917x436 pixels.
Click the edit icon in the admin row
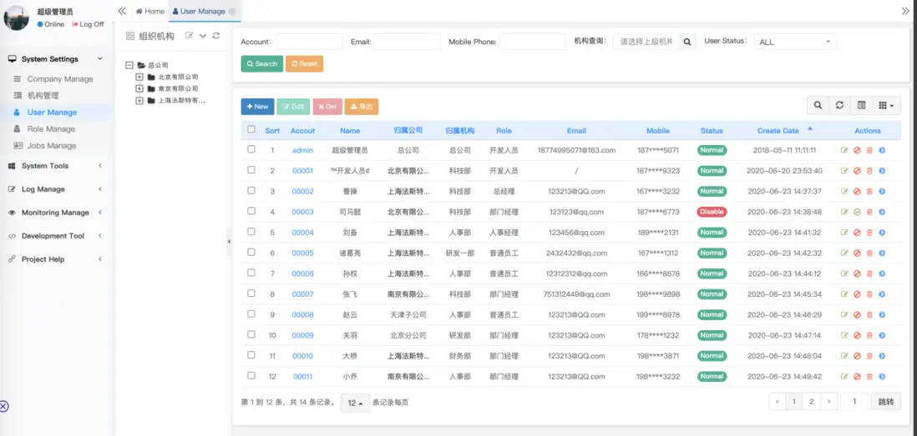(x=844, y=151)
